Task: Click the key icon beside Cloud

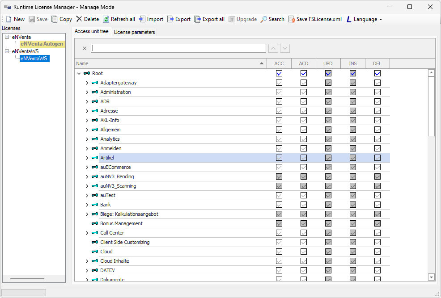Action: (x=95, y=252)
